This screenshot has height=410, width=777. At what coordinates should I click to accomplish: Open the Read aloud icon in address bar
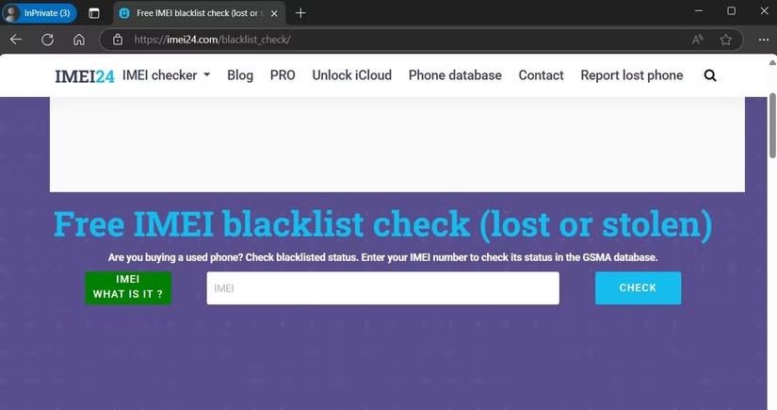pyautogui.click(x=698, y=40)
